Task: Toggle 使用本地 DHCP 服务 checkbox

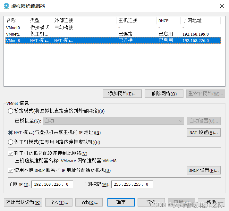Action: coord(11,170)
